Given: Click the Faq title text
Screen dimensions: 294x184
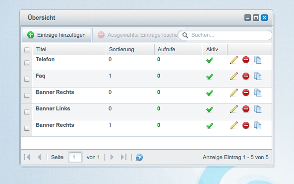Looking at the screenshot, I should 41,76.
